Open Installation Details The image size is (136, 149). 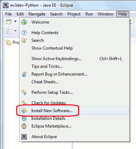point(74,118)
